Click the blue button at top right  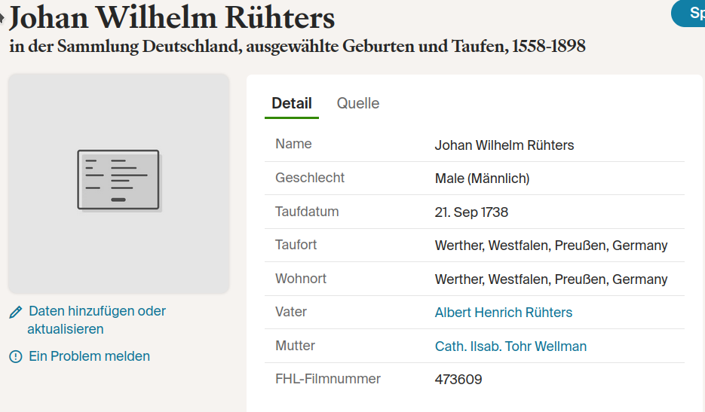689,14
